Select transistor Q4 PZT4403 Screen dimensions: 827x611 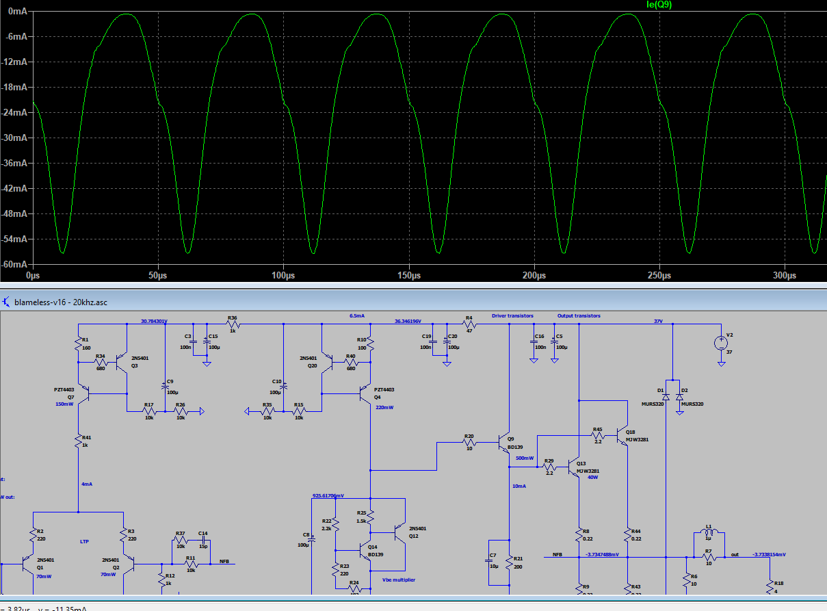(x=366, y=393)
